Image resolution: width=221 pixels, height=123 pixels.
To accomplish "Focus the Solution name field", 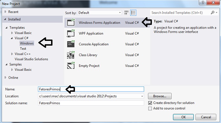I will point(91,103).
